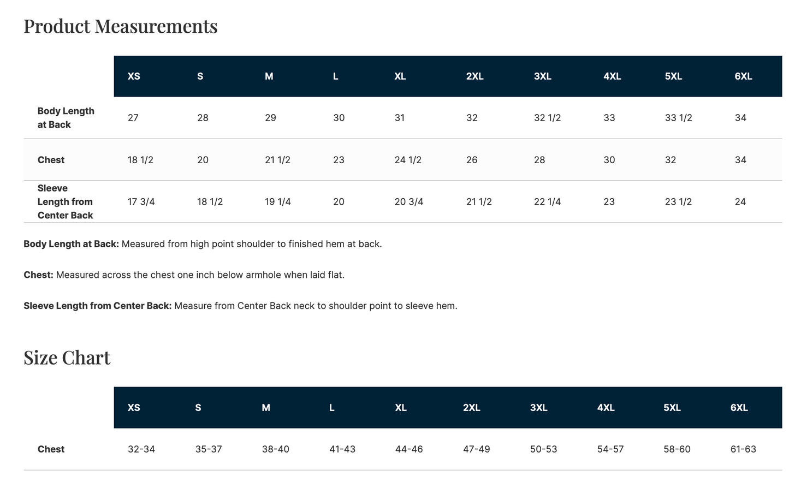Screen dimensions: 789x482
Task: Click the Chest row label in Size Chart
Action: pyautogui.click(x=51, y=449)
